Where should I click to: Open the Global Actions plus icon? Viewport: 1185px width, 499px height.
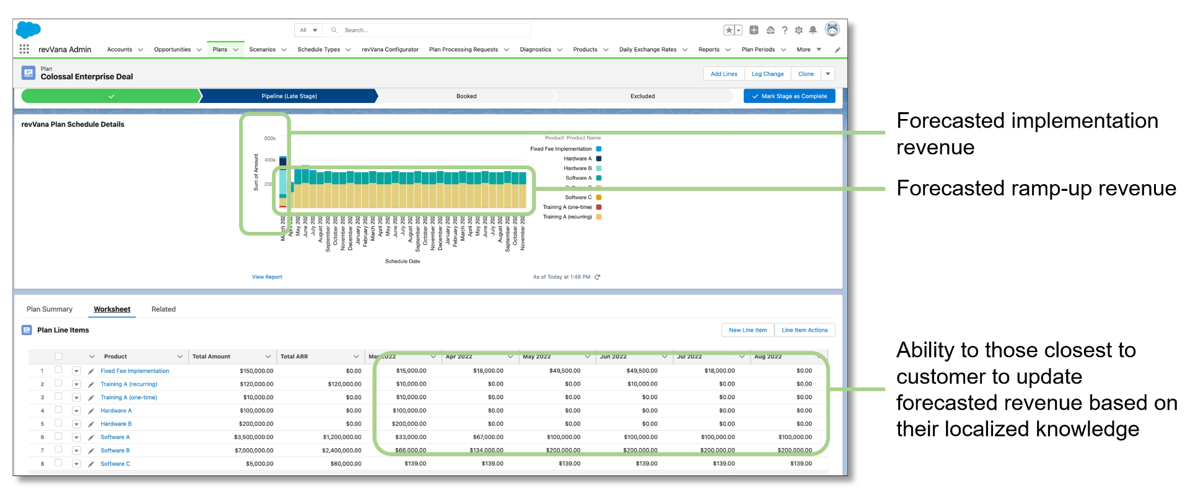[x=754, y=30]
